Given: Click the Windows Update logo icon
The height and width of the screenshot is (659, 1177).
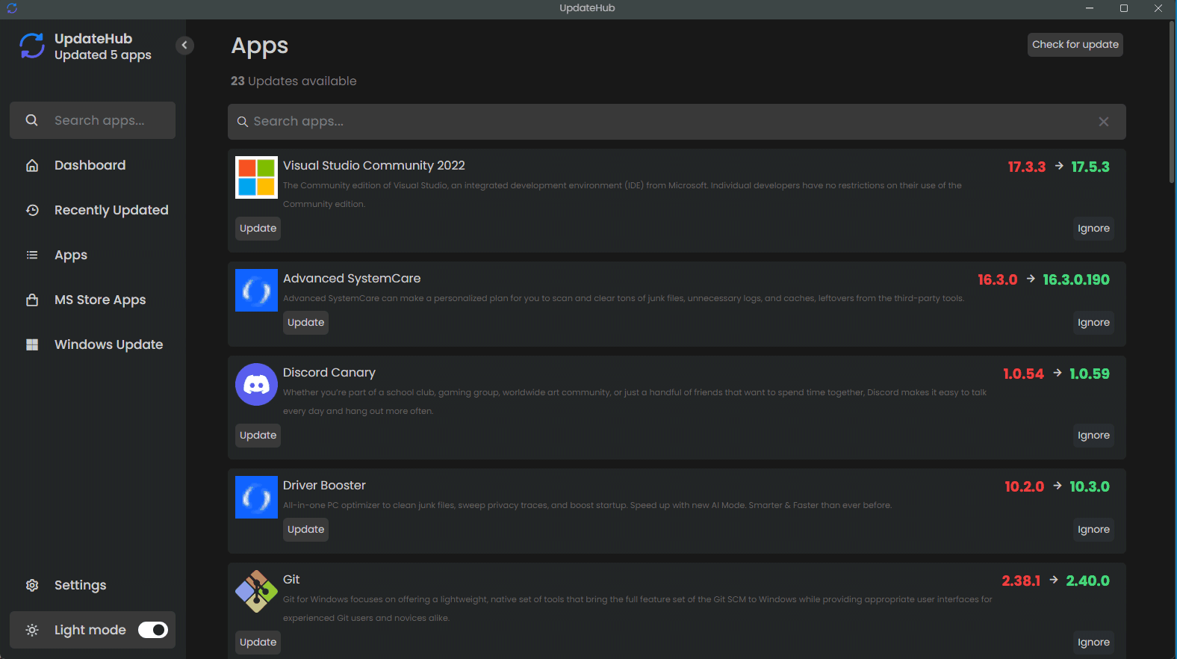Looking at the screenshot, I should point(32,344).
